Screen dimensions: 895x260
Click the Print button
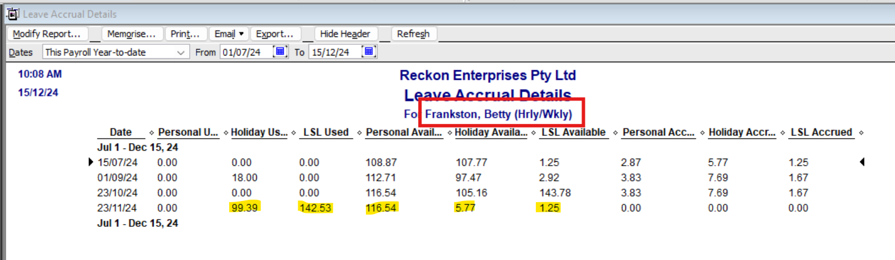(x=185, y=34)
